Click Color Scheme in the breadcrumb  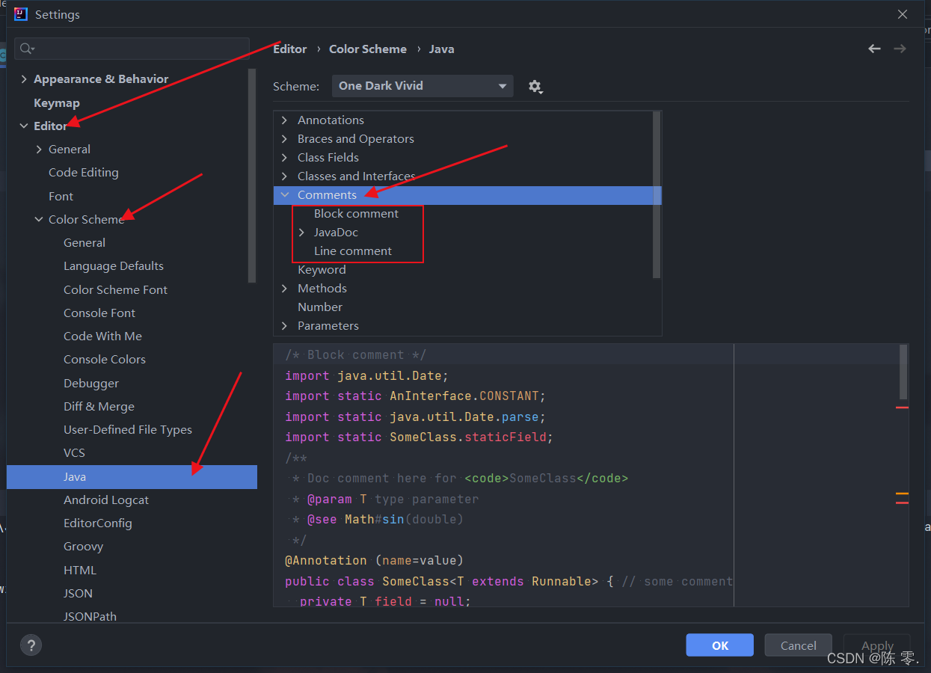368,49
